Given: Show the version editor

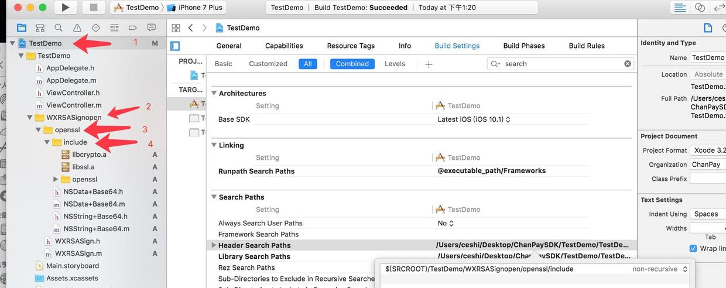Looking at the screenshot, I should pos(718,8).
